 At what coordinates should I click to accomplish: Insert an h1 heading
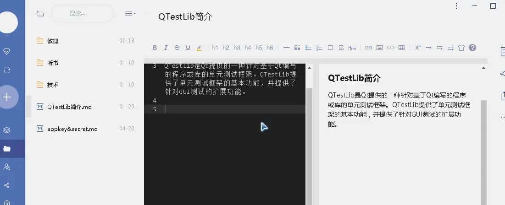pos(215,48)
